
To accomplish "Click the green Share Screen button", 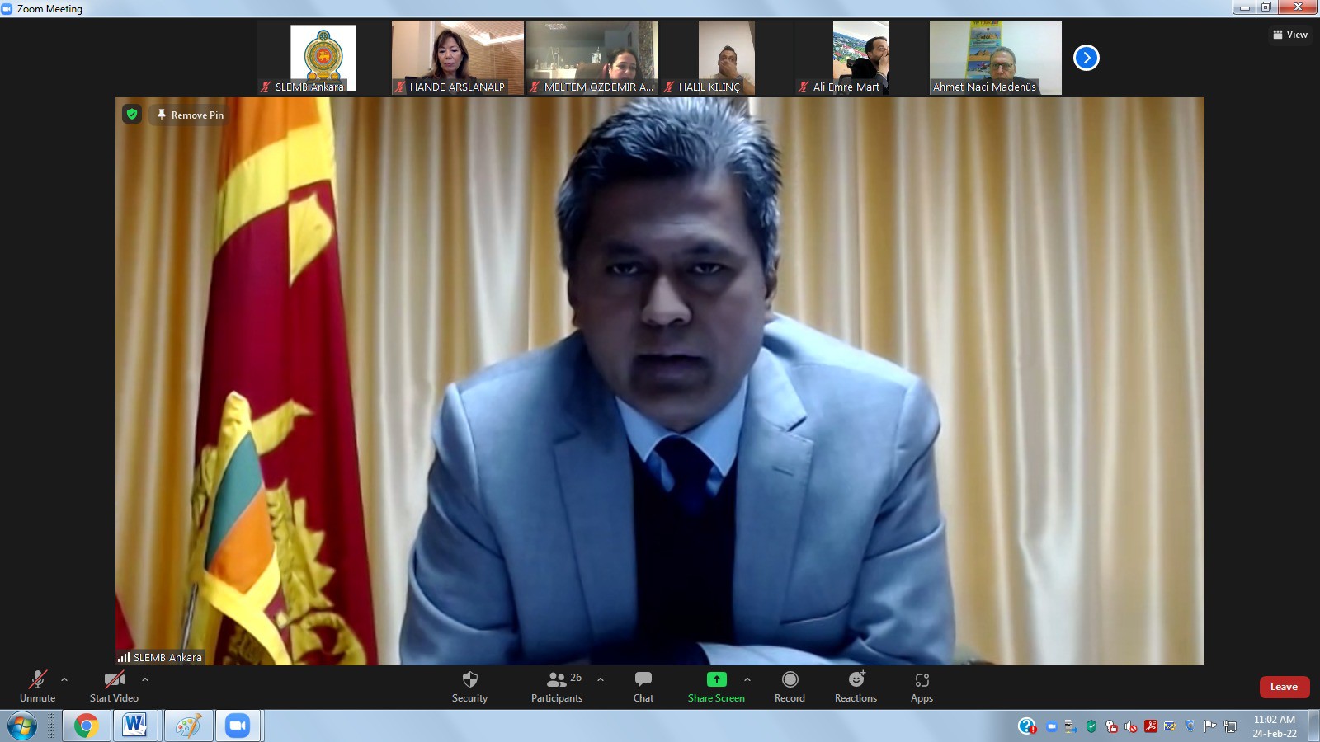I will [x=716, y=686].
